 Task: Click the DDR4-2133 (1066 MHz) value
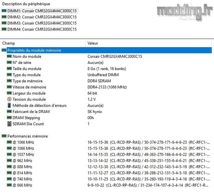107,87
